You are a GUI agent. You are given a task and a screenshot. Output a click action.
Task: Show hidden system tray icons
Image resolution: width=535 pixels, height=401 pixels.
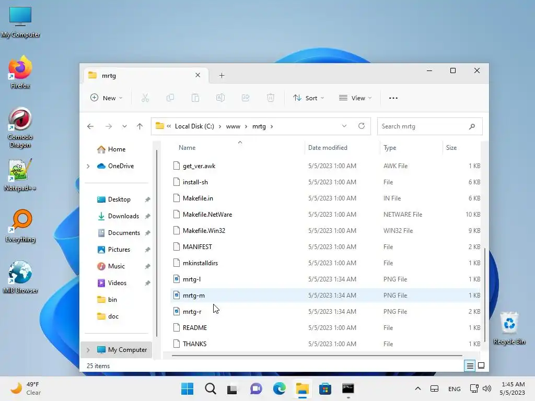417,388
